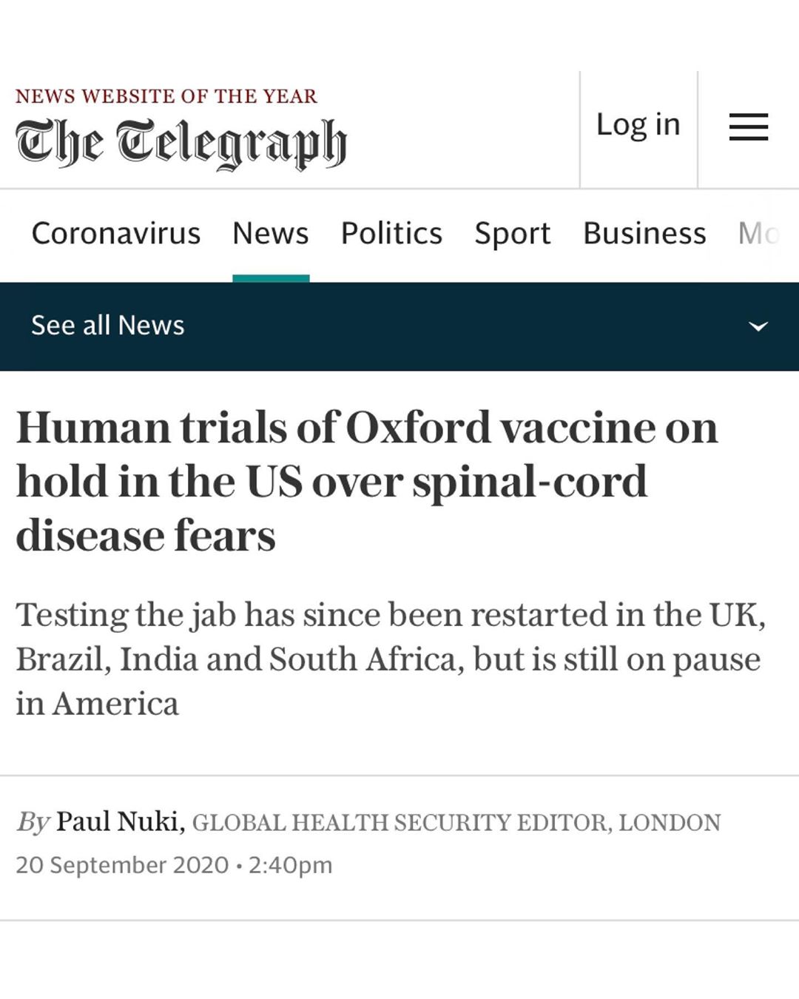Open author Paul Nuki's profile link
Image resolution: width=799 pixels, height=999 pixels.
pyautogui.click(x=120, y=821)
